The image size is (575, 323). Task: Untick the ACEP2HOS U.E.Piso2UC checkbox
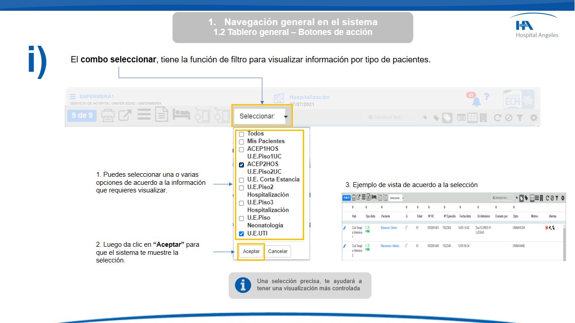242,165
